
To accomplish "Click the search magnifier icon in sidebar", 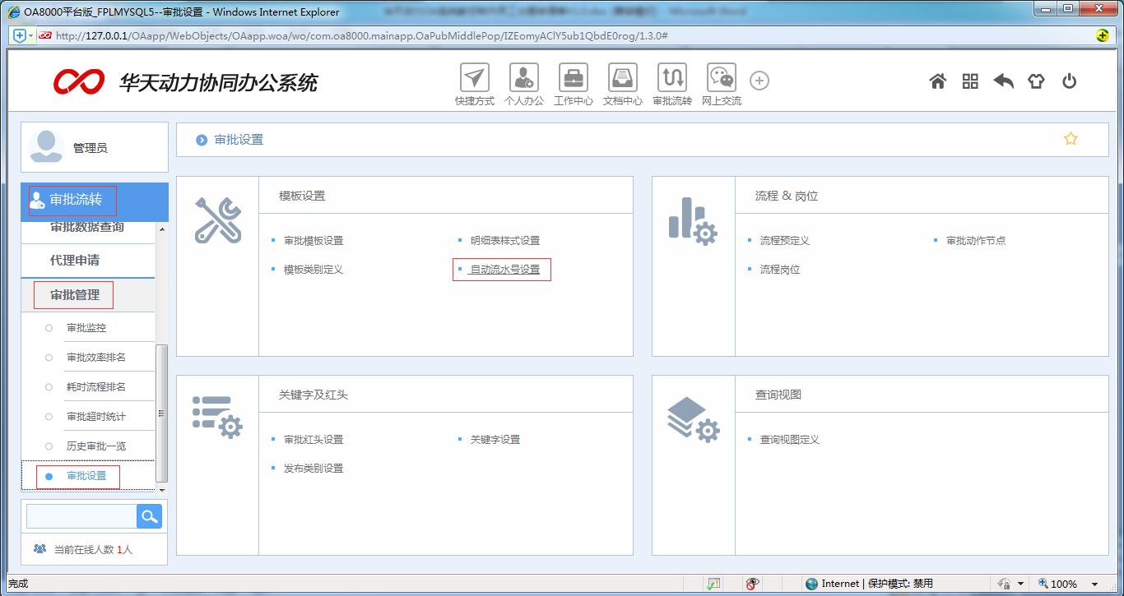I will pos(149,515).
